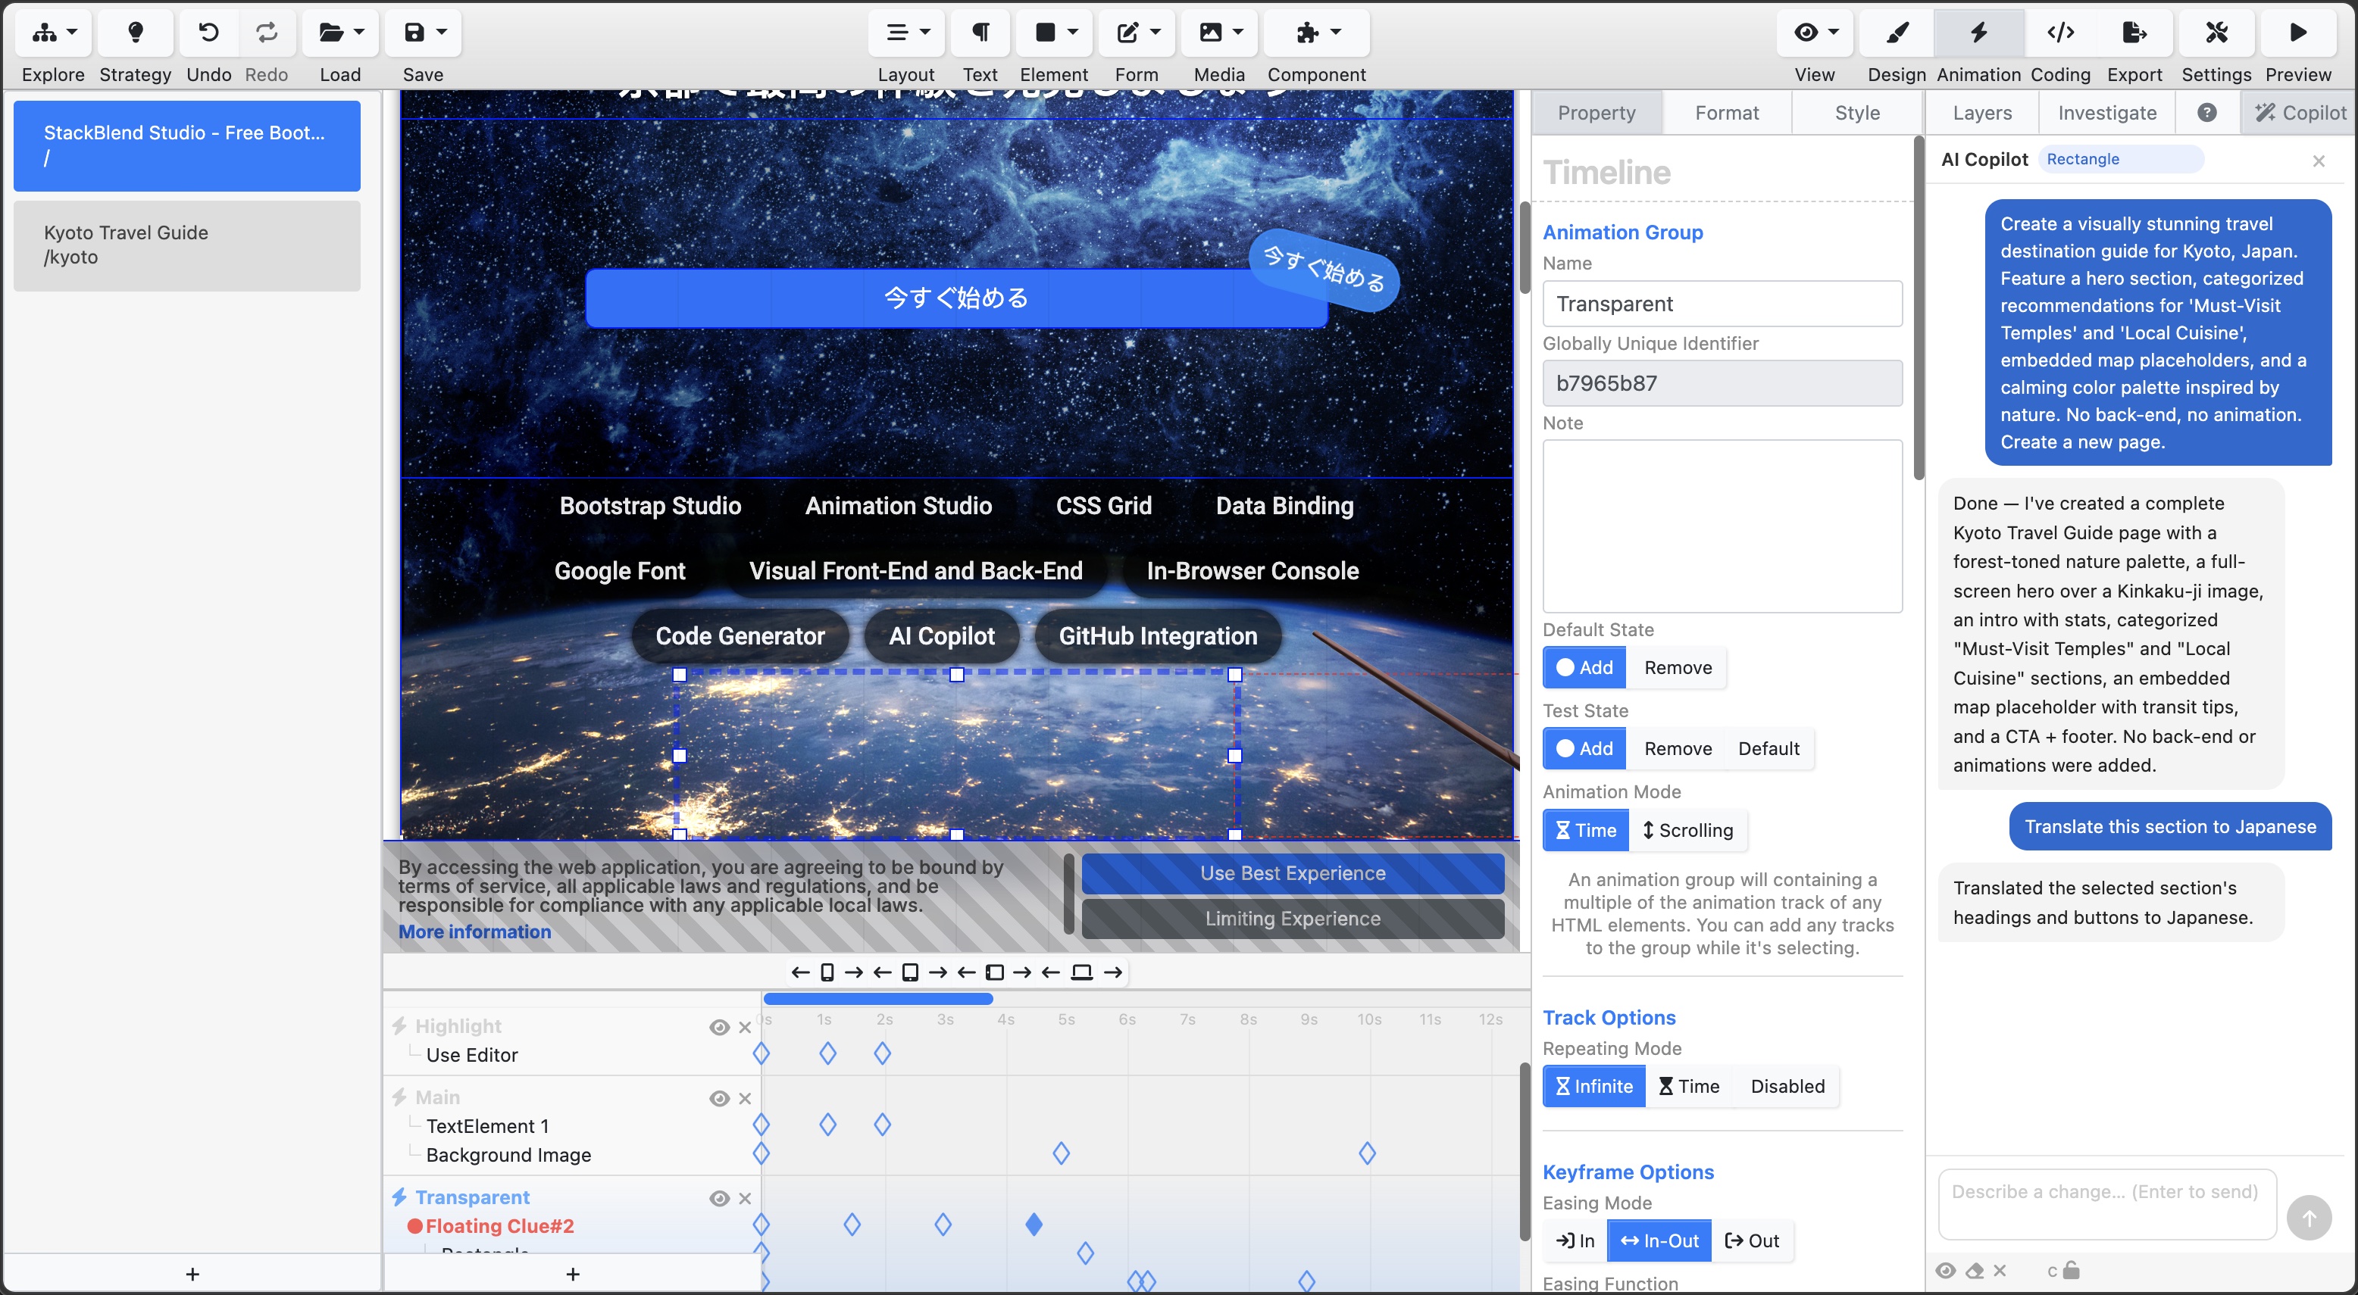Click the Preview play icon
Viewport: 2358px width, 1295px height.
point(2298,33)
